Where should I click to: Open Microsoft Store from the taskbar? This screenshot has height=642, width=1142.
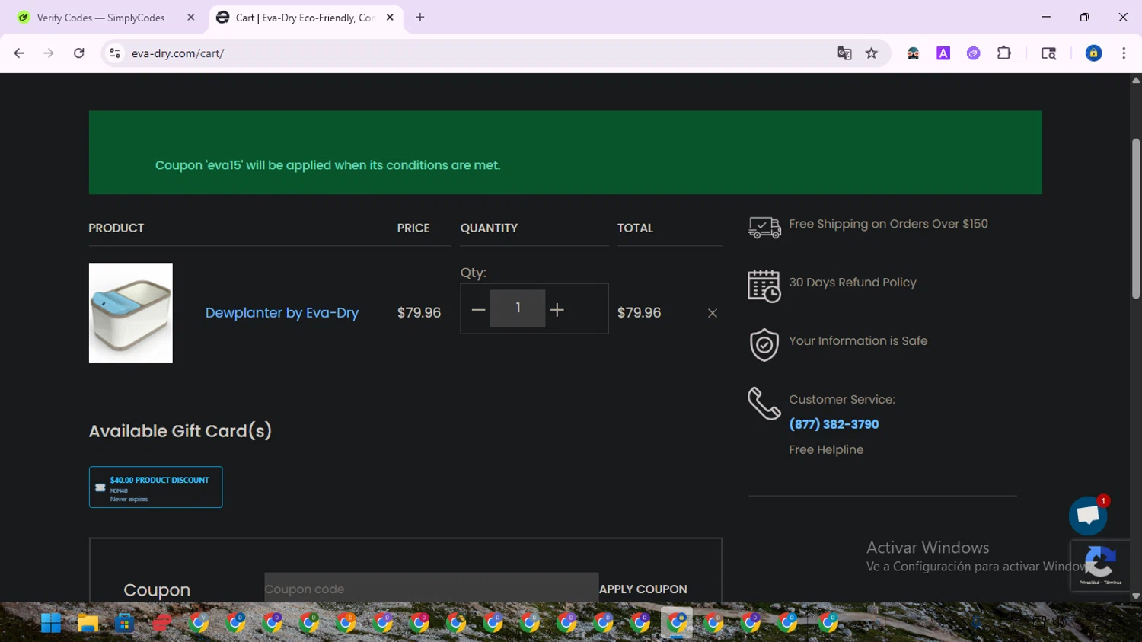[124, 623]
